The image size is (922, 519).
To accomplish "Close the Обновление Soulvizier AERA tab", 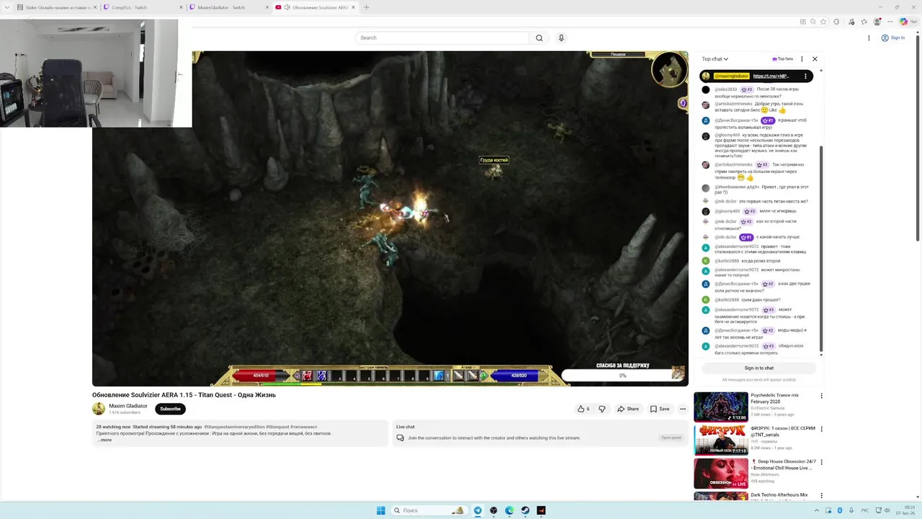I will point(353,7).
